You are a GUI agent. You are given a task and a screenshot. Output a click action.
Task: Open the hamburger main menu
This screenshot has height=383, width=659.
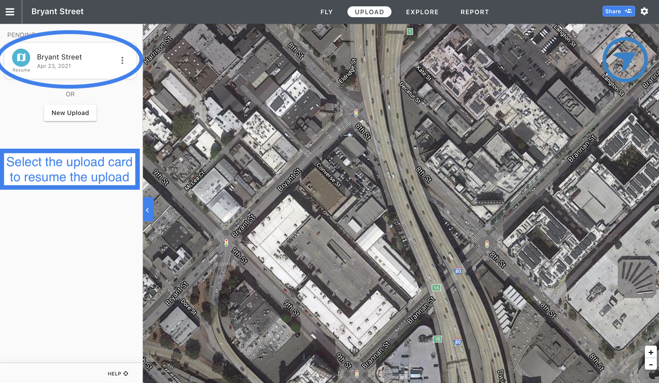pyautogui.click(x=10, y=12)
